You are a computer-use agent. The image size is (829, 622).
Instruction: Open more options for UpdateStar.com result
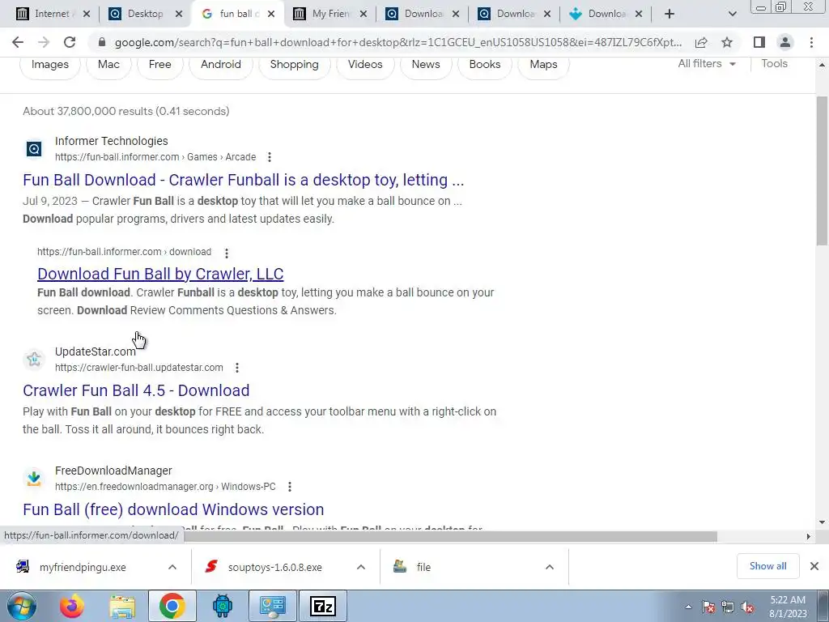[237, 368]
